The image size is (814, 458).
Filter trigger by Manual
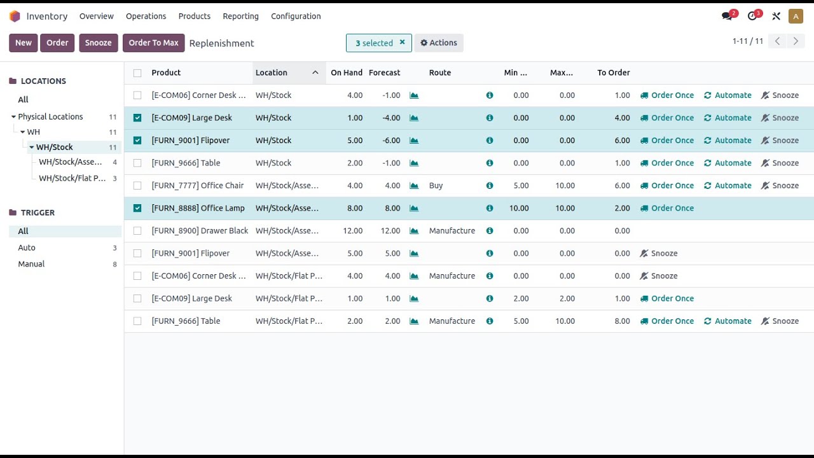point(66,264)
